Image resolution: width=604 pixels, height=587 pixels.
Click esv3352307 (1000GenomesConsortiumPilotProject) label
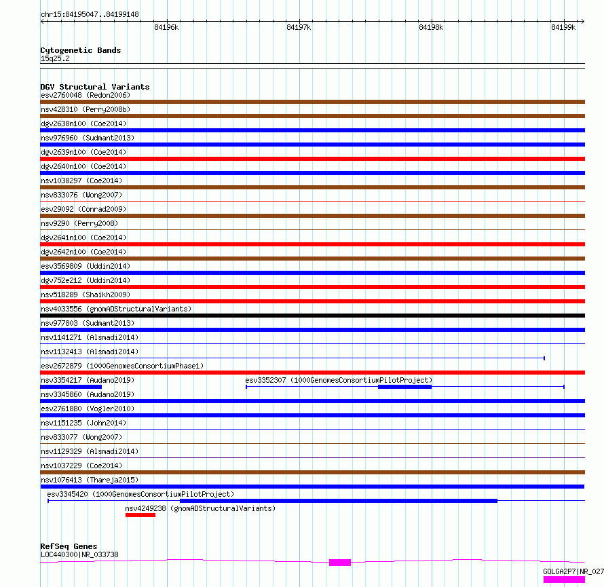point(339,380)
